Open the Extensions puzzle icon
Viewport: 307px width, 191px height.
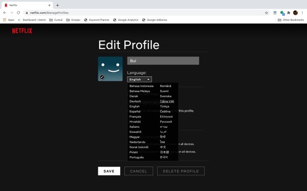[289, 13]
